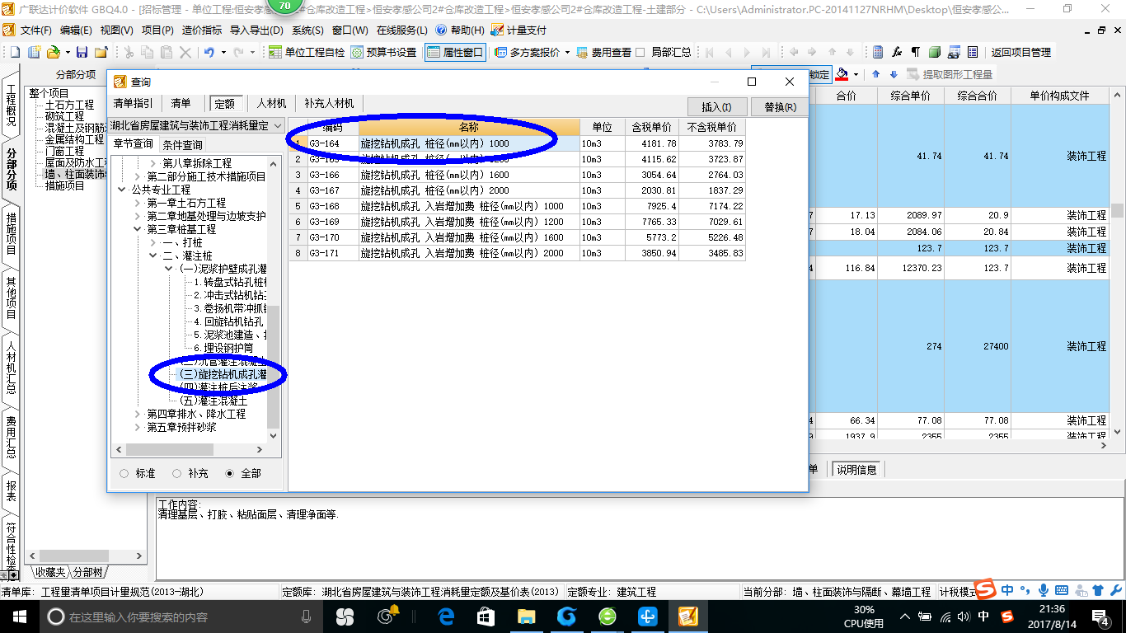Expand 第一章土石方工程 under 公共专业工程
Screen dimensions: 1126x633
(138, 203)
